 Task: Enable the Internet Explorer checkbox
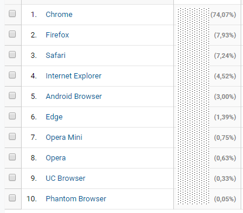12,75
